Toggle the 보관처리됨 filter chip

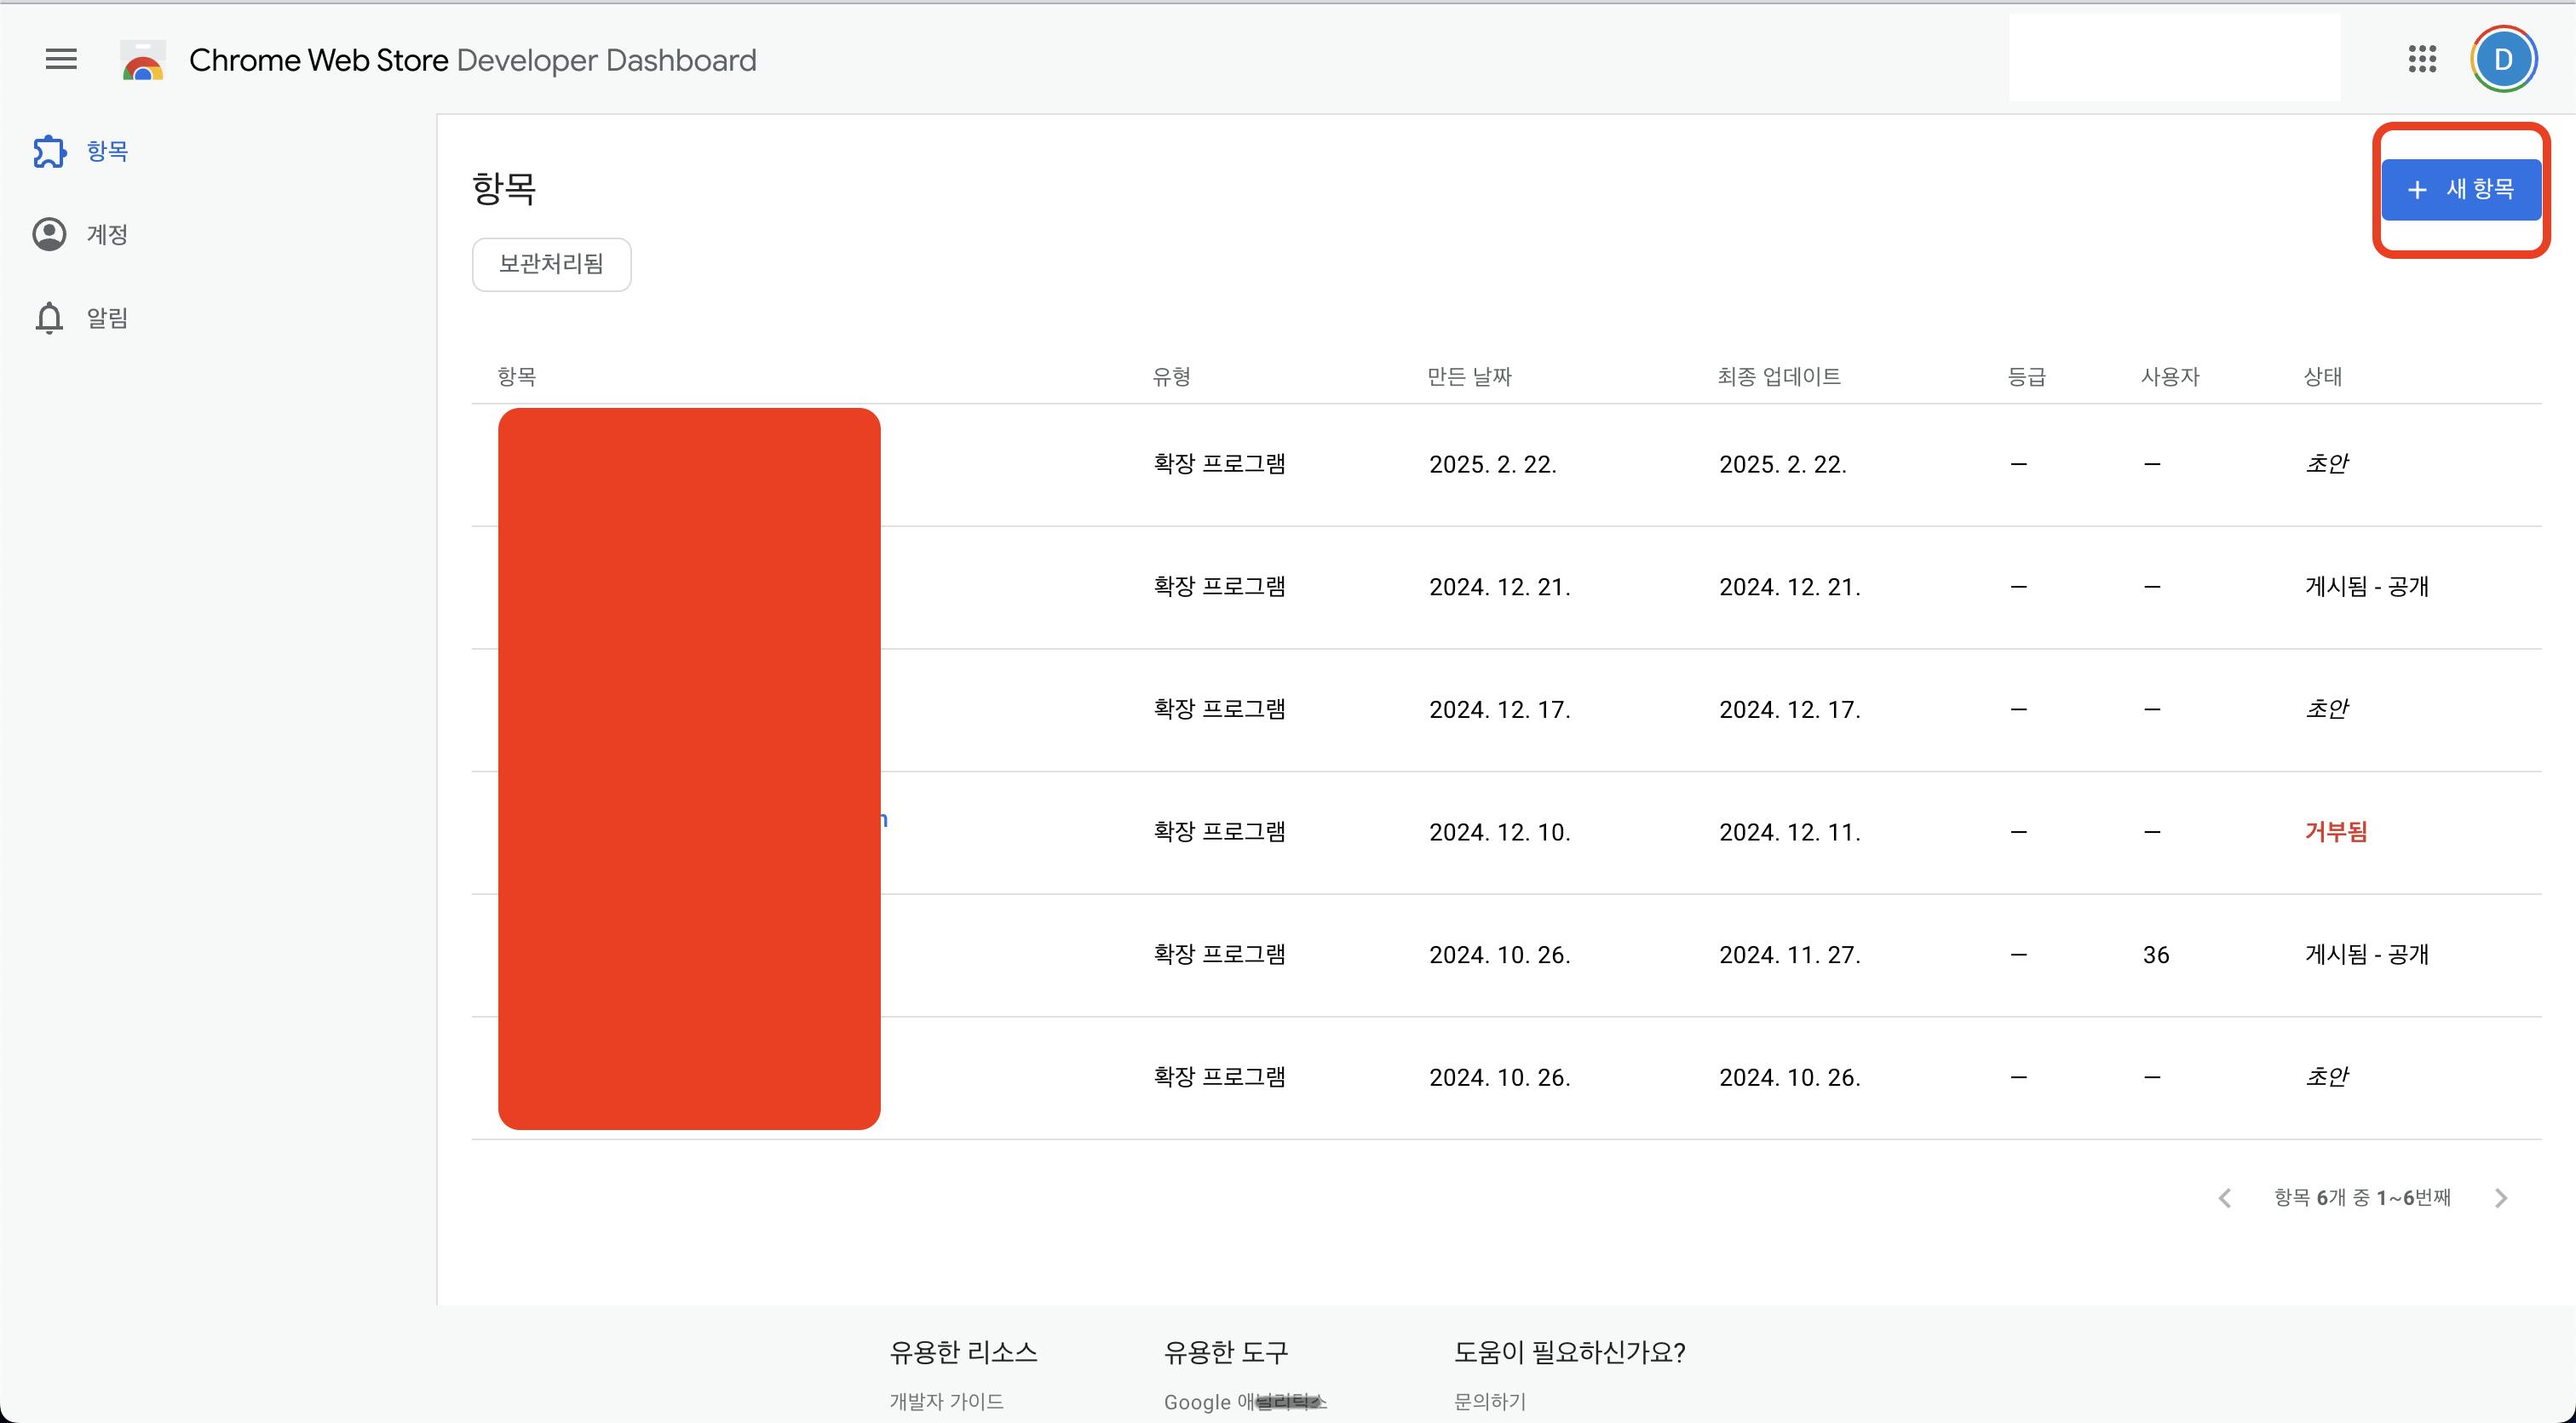pyautogui.click(x=551, y=264)
